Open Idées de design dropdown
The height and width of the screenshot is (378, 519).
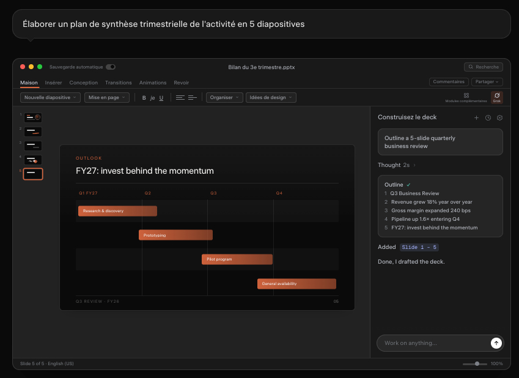[271, 97]
